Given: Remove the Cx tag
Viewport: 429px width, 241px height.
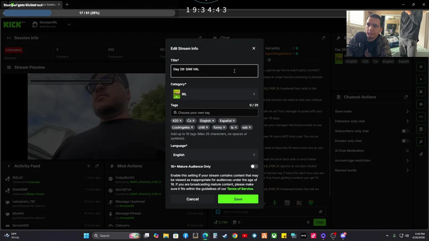Looking at the screenshot, I should (x=193, y=121).
